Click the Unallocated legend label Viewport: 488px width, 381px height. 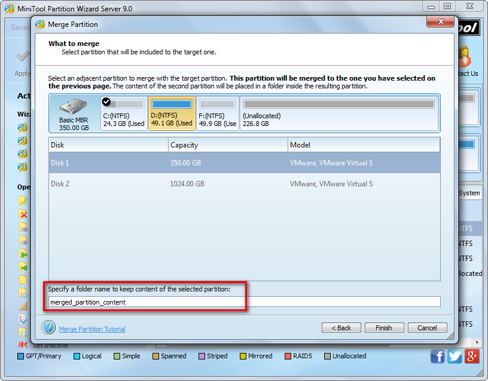point(349,356)
